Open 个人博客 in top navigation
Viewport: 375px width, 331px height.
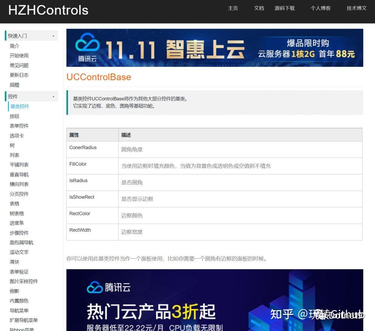click(321, 8)
